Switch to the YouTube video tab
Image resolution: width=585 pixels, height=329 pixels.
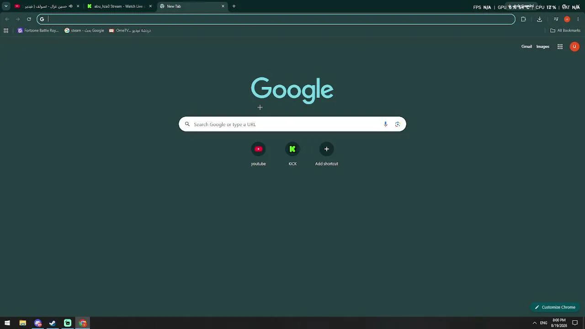[46, 6]
